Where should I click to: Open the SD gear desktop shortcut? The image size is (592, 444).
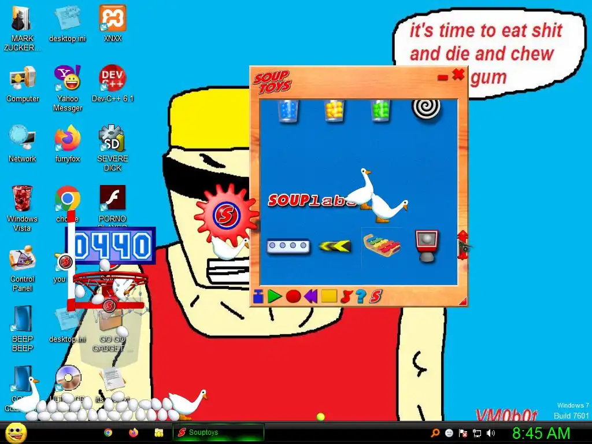click(x=113, y=149)
